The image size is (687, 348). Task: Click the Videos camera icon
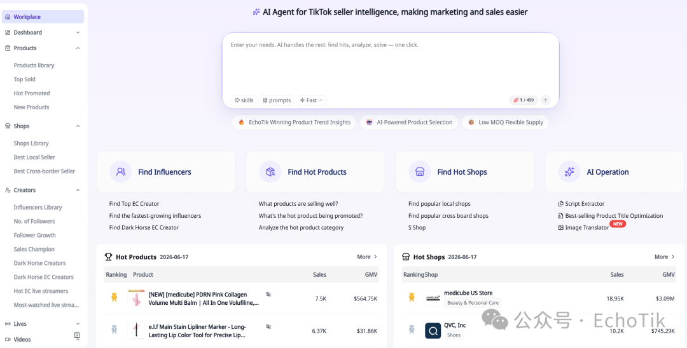click(8, 339)
